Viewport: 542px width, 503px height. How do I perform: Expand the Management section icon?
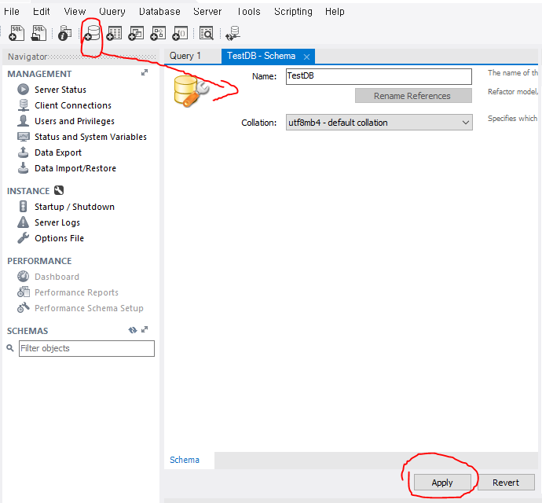coord(145,72)
